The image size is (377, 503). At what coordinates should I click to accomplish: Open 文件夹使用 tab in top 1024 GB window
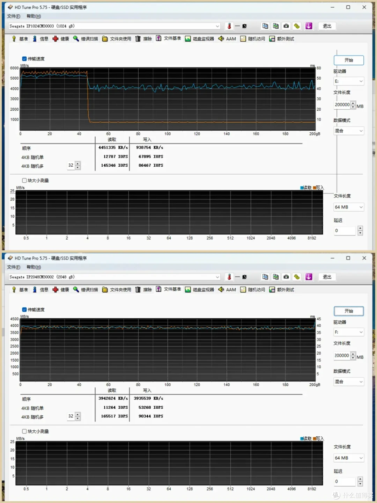tap(117, 39)
